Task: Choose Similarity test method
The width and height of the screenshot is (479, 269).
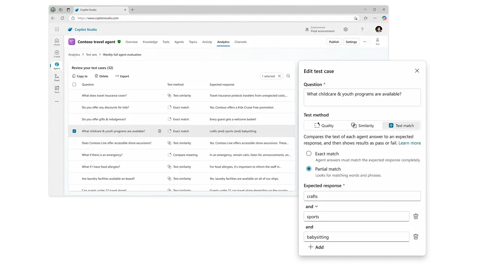Action: pos(362,126)
